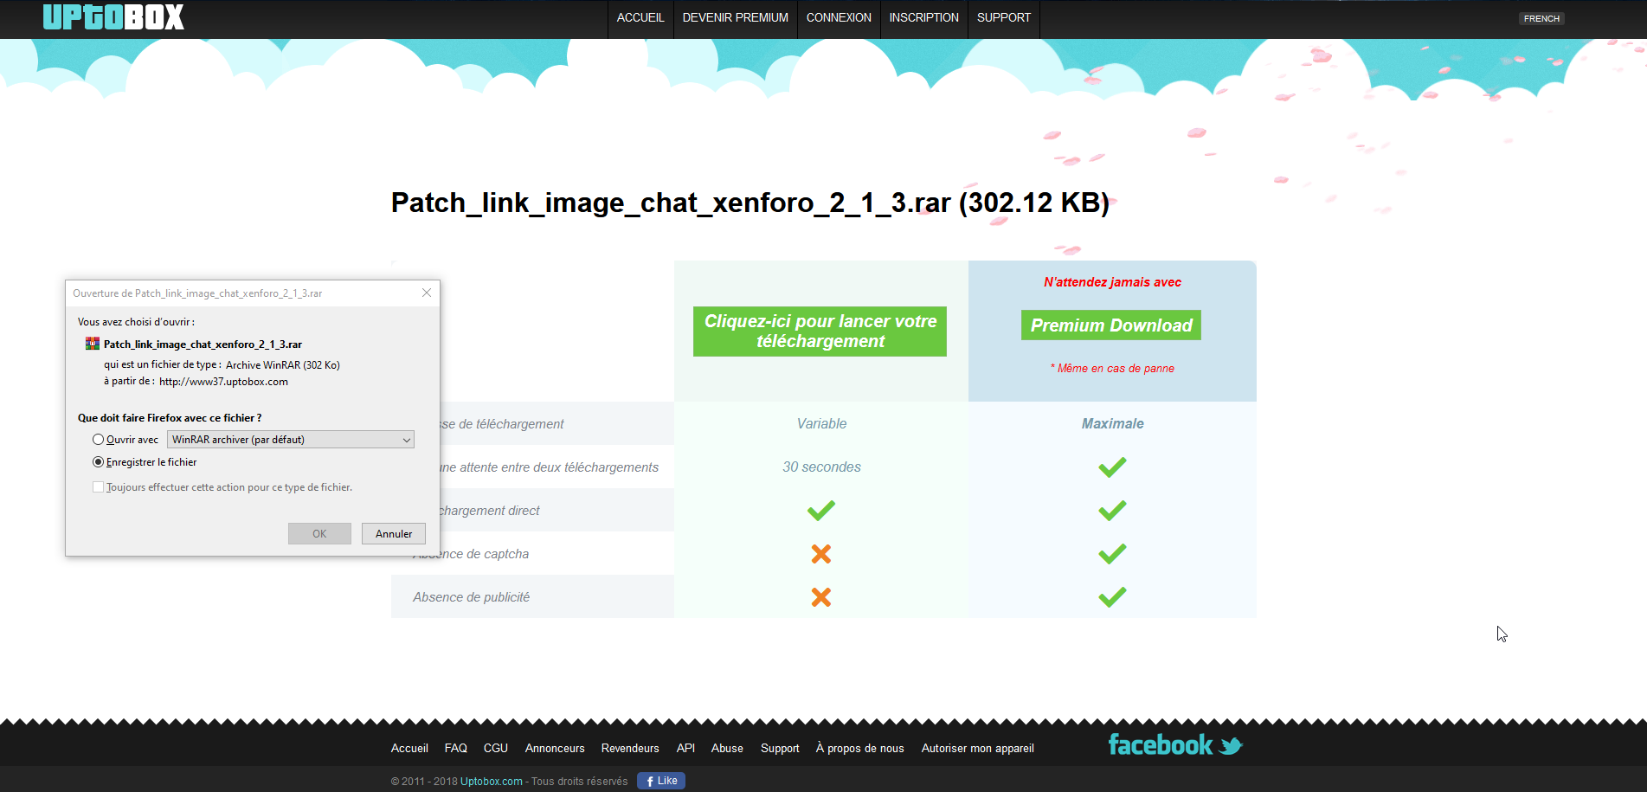Open INSCRIPTION in the navigation bar

click(x=923, y=18)
